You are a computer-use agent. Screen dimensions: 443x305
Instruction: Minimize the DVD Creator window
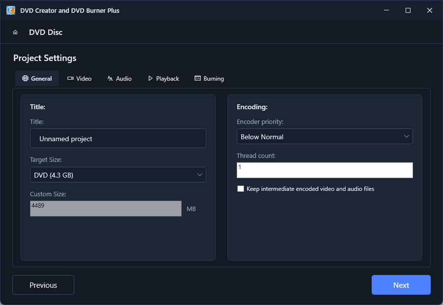pyautogui.click(x=386, y=10)
